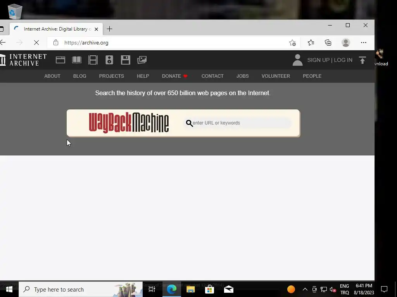Open the CONTACT page
Viewport: 397px width, 297px height.
click(212, 76)
